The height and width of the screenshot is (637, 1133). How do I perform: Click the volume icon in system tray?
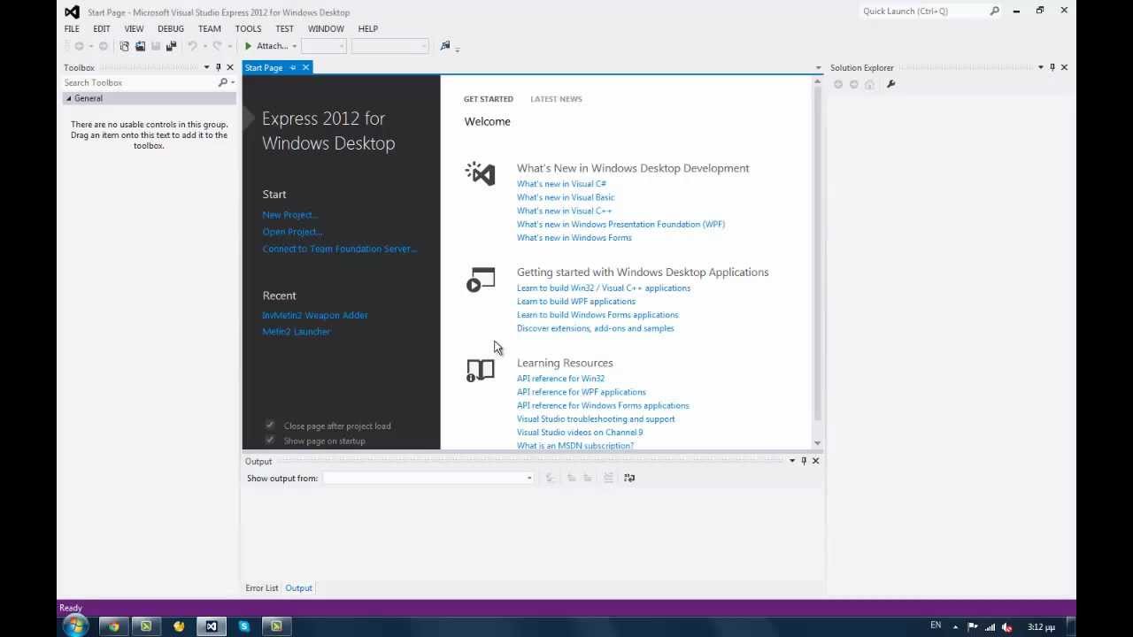pyautogui.click(x=1006, y=626)
